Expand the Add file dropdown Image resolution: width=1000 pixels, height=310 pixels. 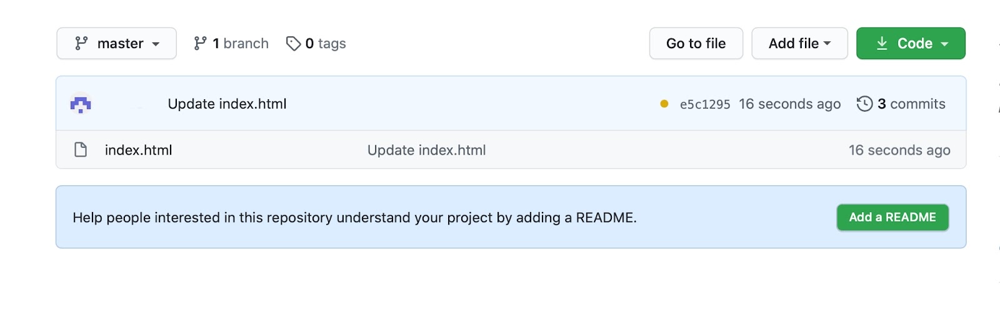point(799,44)
